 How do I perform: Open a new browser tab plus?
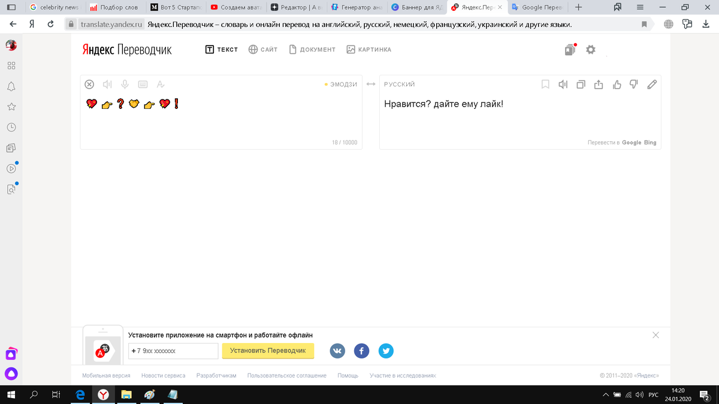(578, 8)
